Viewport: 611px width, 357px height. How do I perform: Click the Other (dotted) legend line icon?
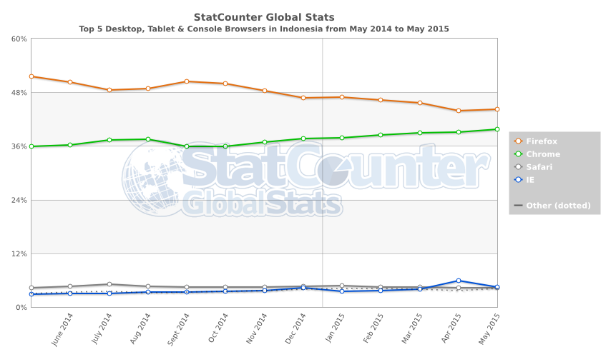[519, 206]
